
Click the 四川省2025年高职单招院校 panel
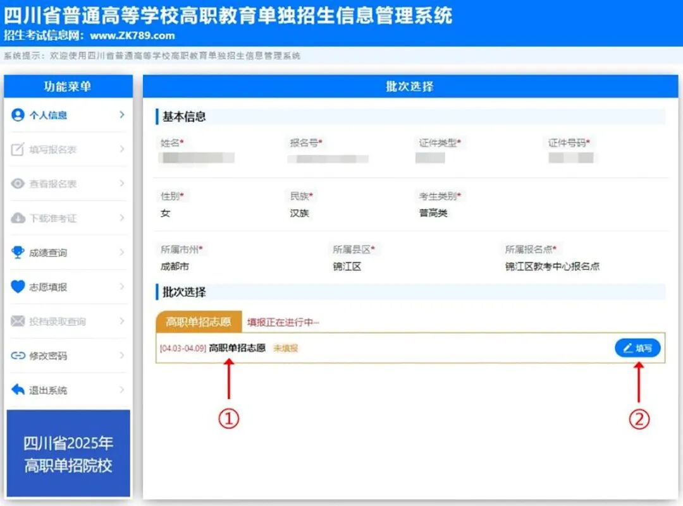68,452
